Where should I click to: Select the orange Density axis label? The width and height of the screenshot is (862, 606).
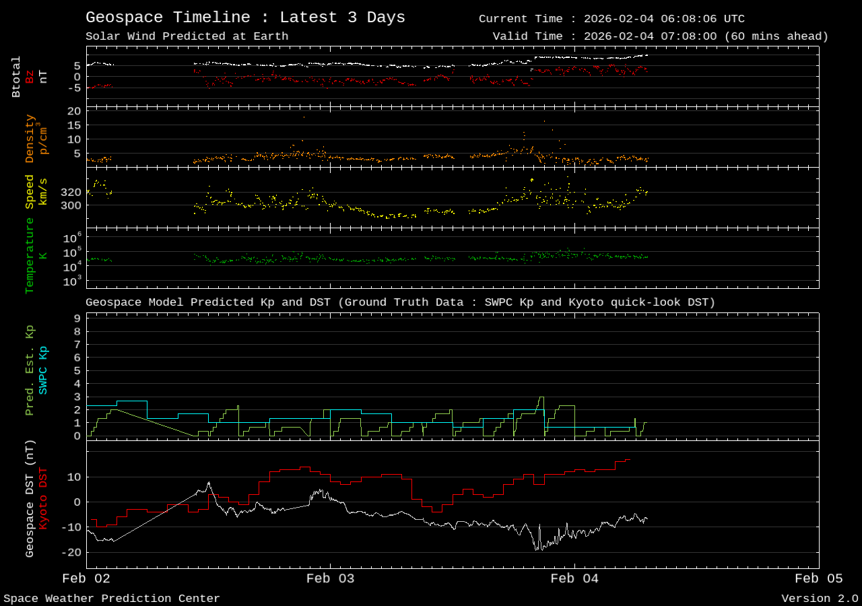tap(29, 139)
